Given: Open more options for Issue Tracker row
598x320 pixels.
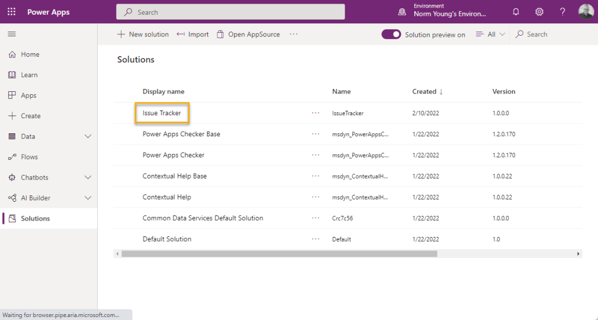Looking at the screenshot, I should [315, 113].
